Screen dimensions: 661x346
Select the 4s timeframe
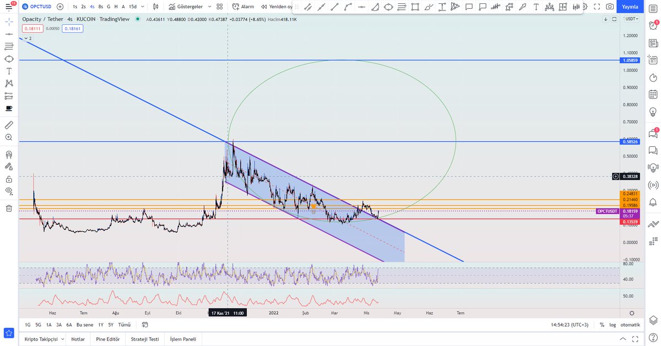click(x=92, y=7)
